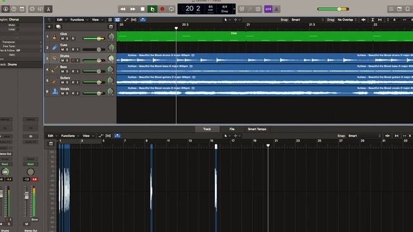413x232 pixels.
Task: Open the Loop Browser button
Action: pos(407,9)
